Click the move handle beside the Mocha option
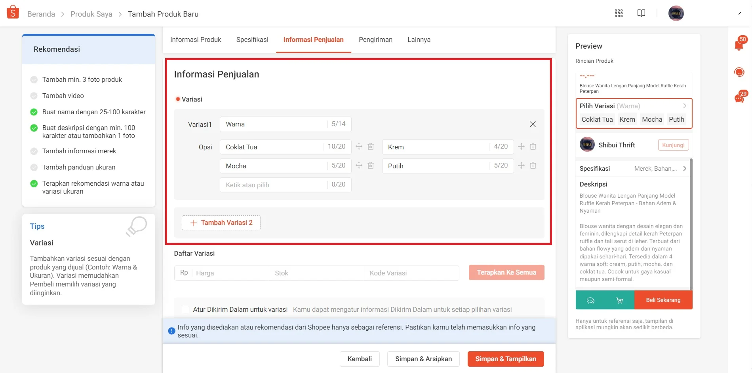The image size is (752, 373). (359, 166)
